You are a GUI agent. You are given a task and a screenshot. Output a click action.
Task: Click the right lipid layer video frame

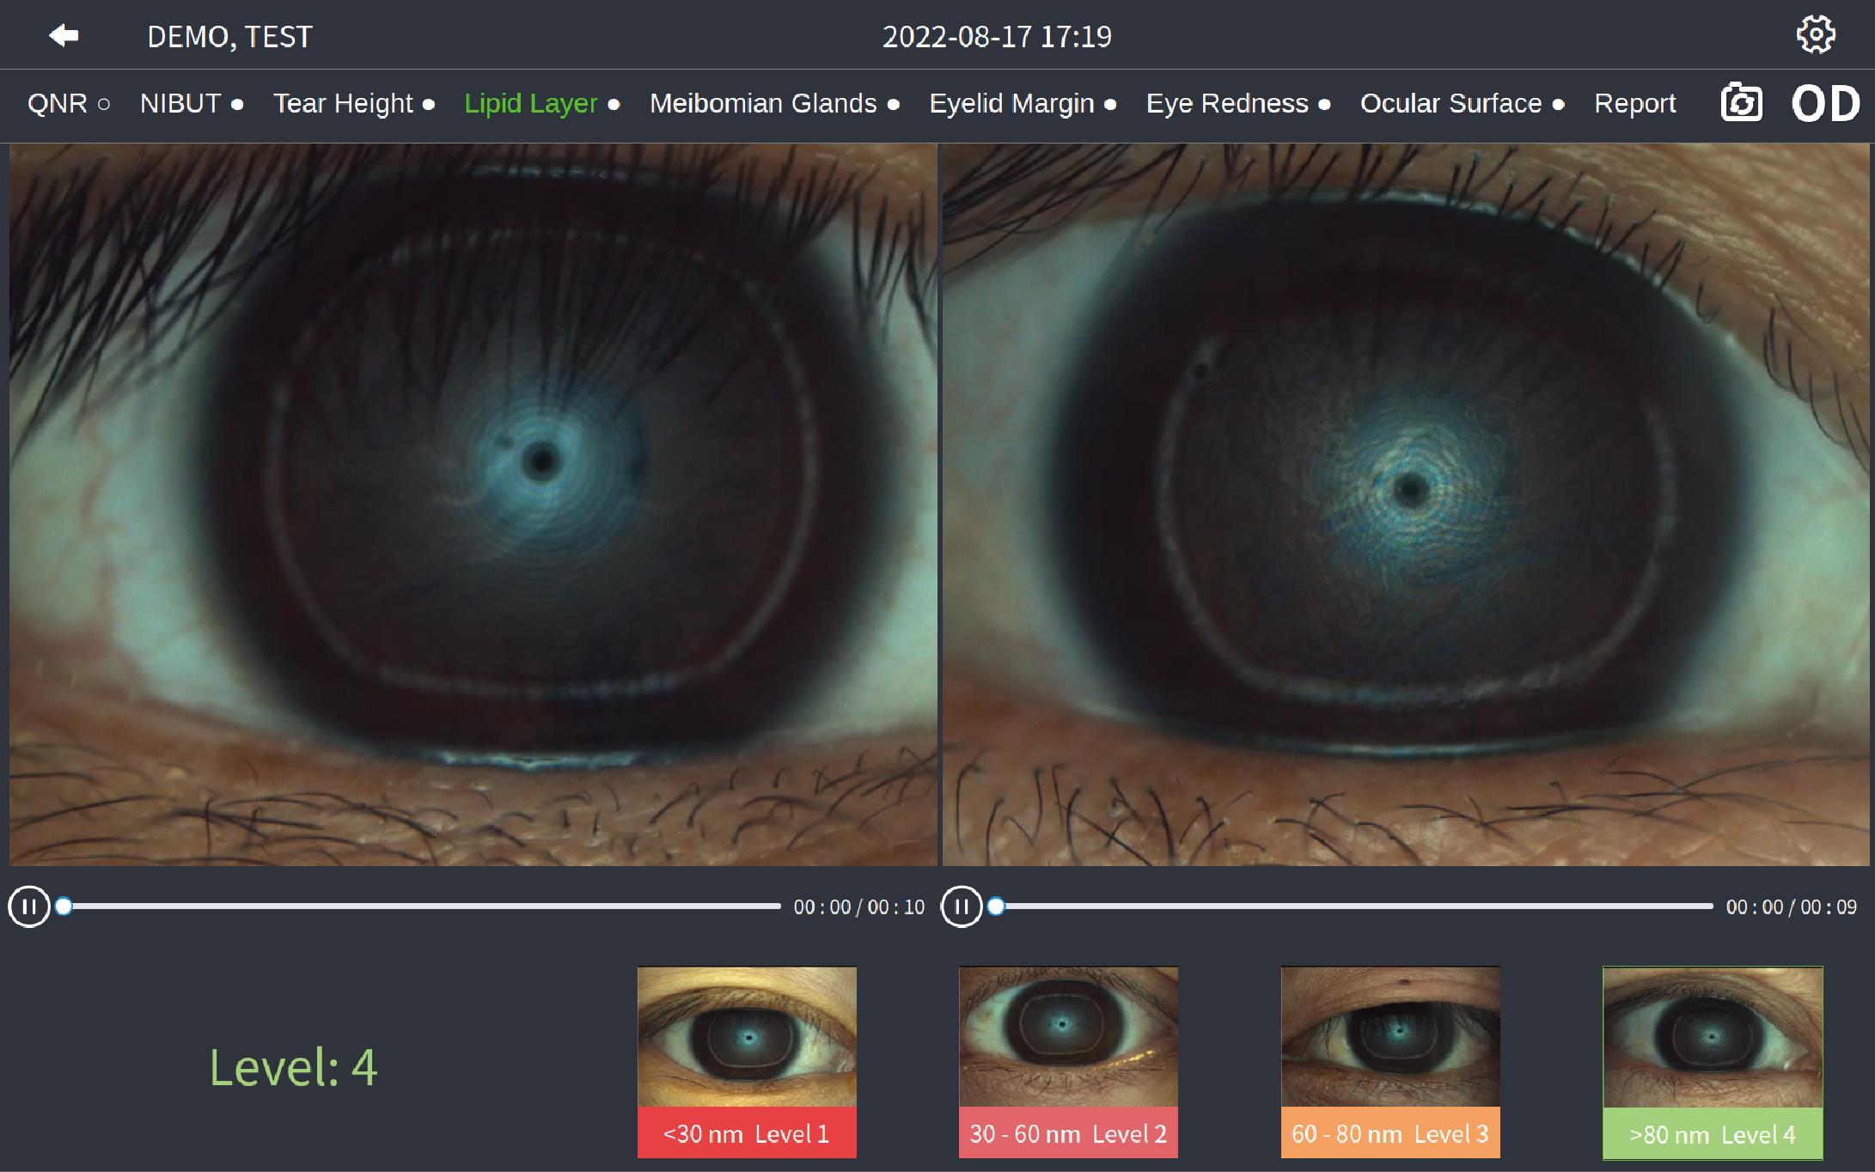1406,504
